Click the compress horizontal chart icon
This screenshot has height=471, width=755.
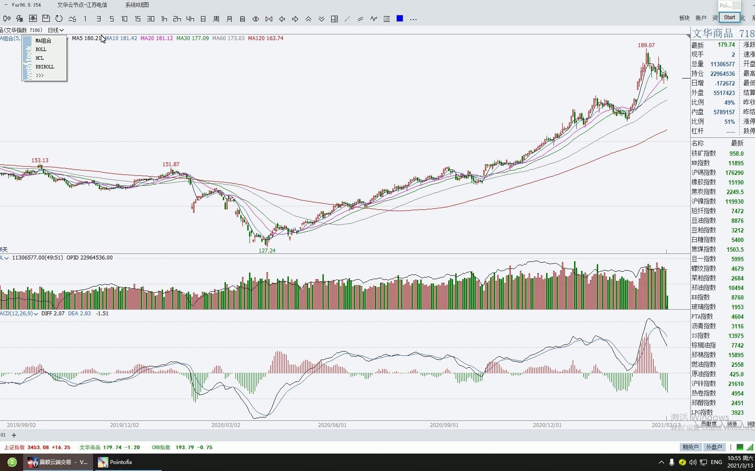(269, 19)
